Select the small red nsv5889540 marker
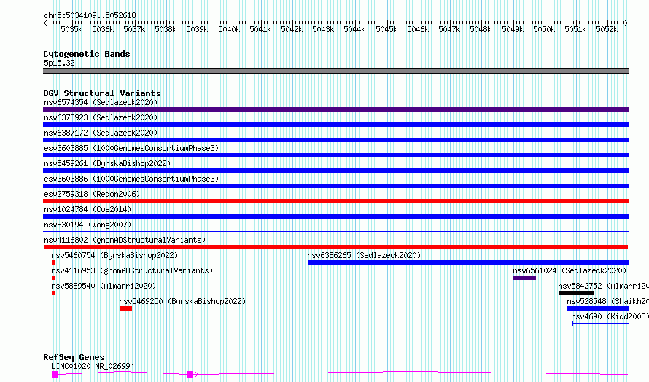 tap(53, 293)
